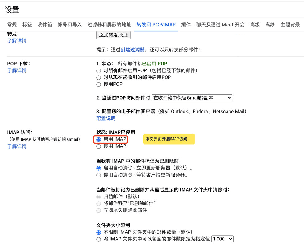Select 将邮件移至已删除邮件 option
Viewport: 304px width, 246px height.
[x=98, y=204]
